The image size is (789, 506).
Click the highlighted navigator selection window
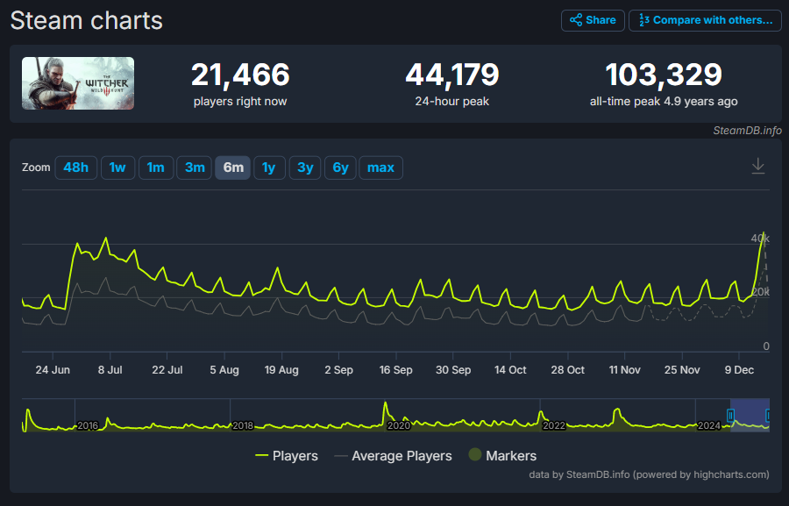(750, 416)
